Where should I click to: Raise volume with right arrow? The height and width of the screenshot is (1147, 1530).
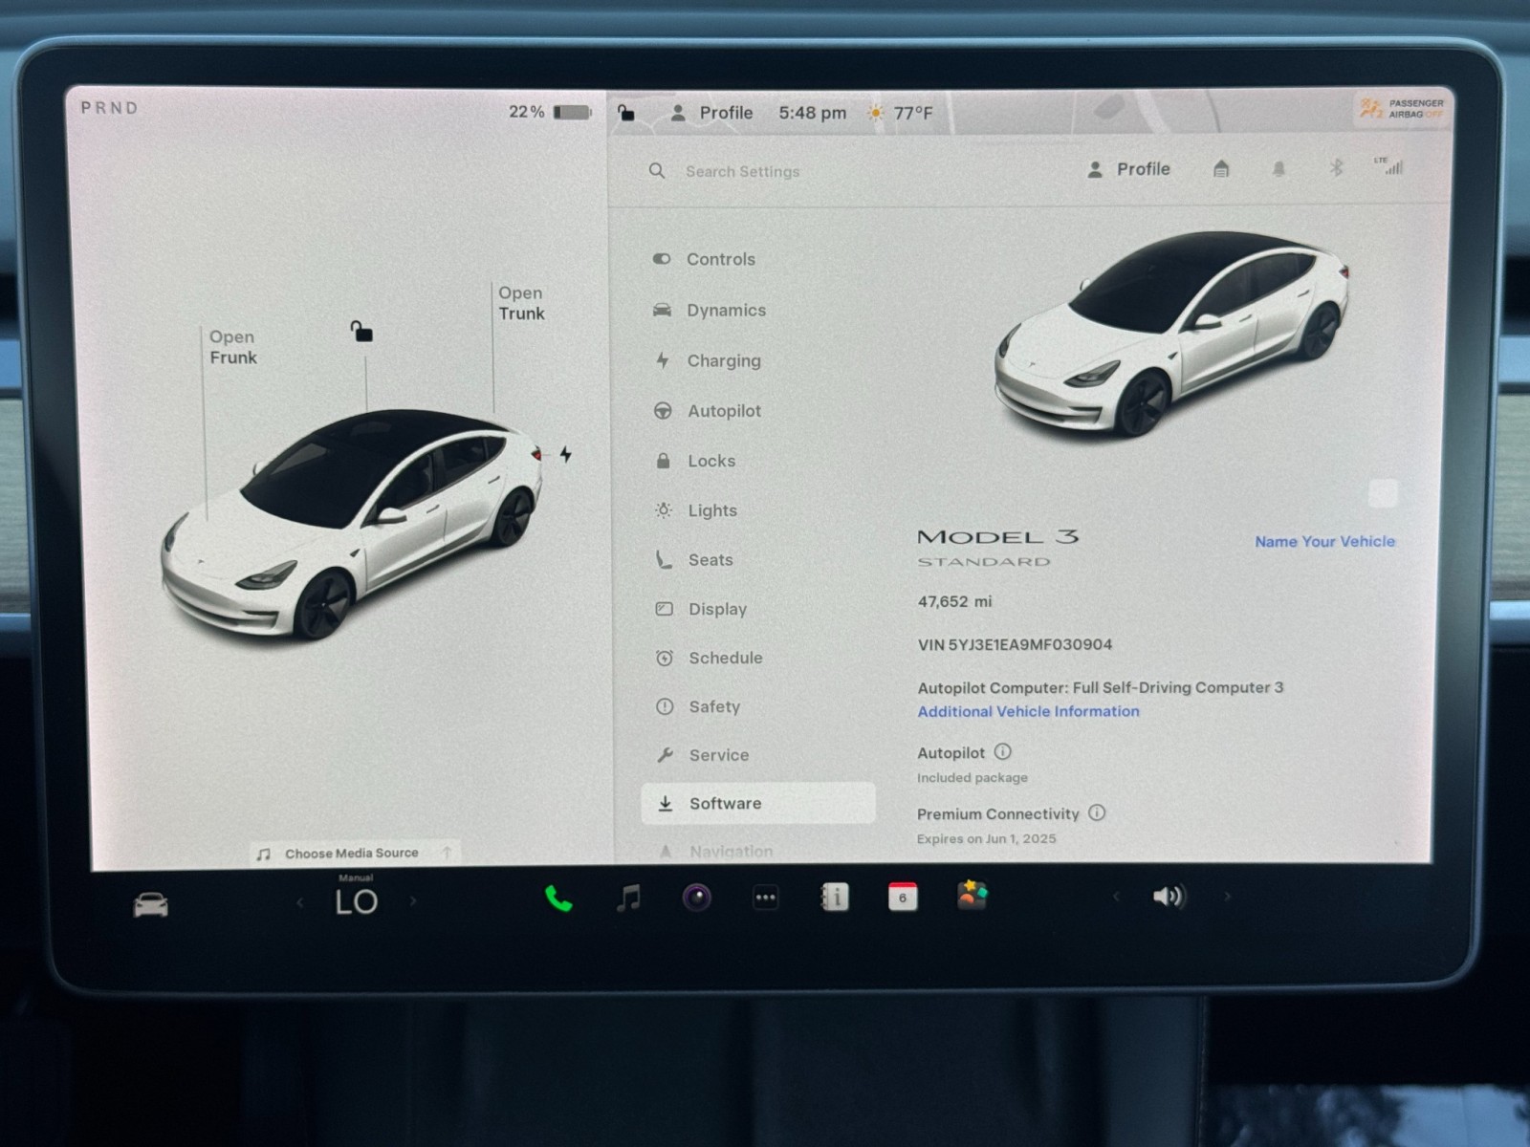pyautogui.click(x=1228, y=897)
